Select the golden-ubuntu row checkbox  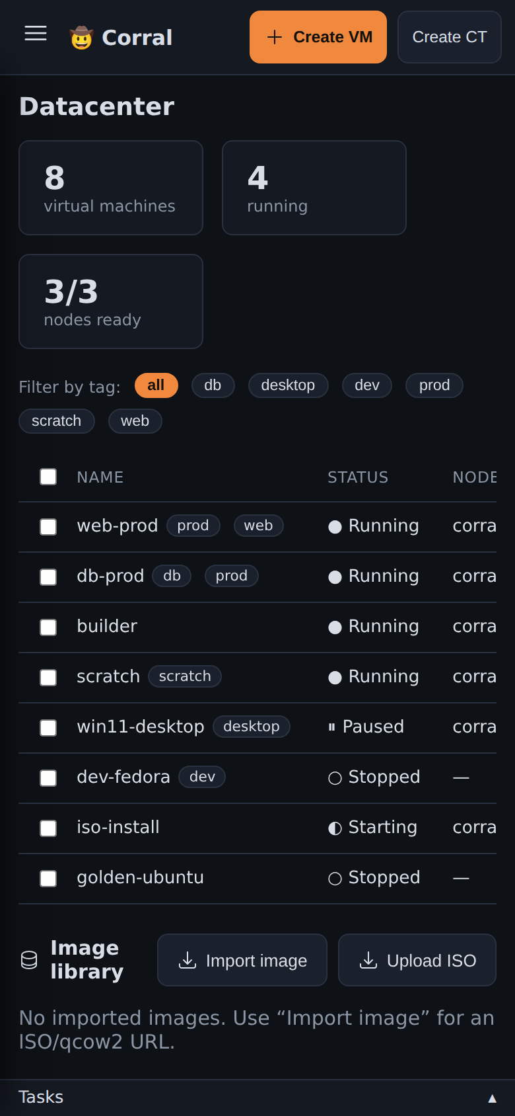(48, 879)
